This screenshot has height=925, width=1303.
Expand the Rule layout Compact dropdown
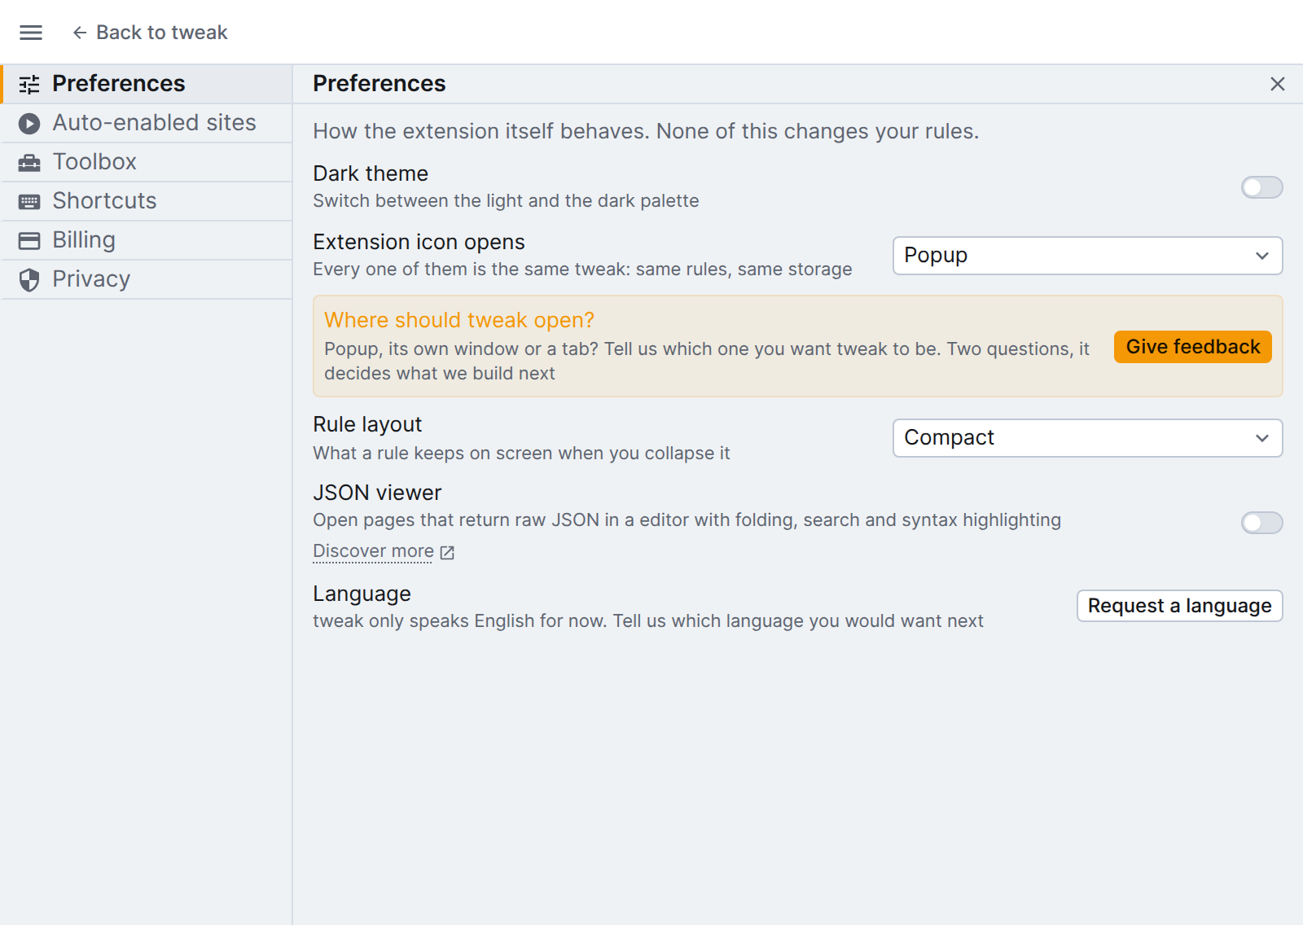[x=1088, y=438]
